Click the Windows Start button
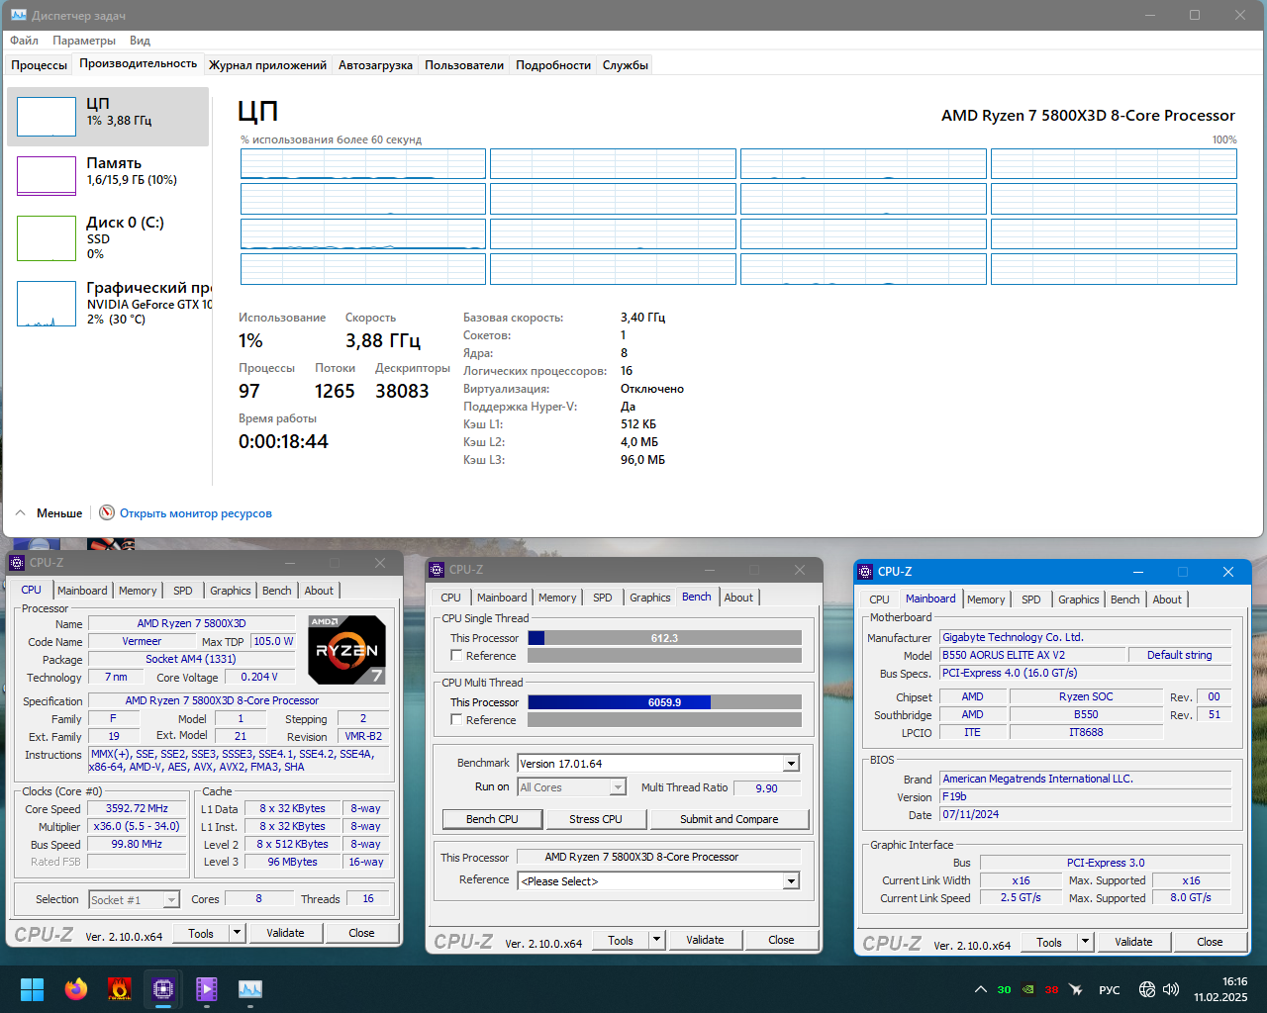The image size is (1267, 1013). coord(32,988)
